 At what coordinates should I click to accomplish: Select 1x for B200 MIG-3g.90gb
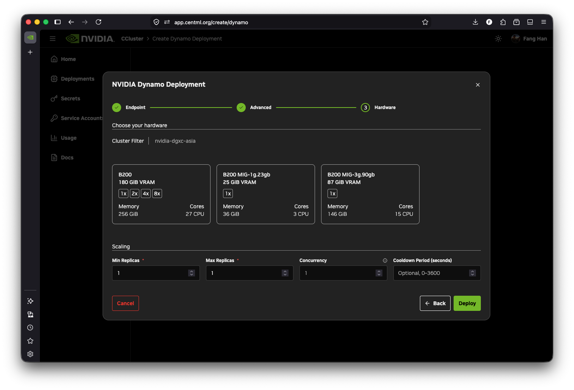click(332, 193)
